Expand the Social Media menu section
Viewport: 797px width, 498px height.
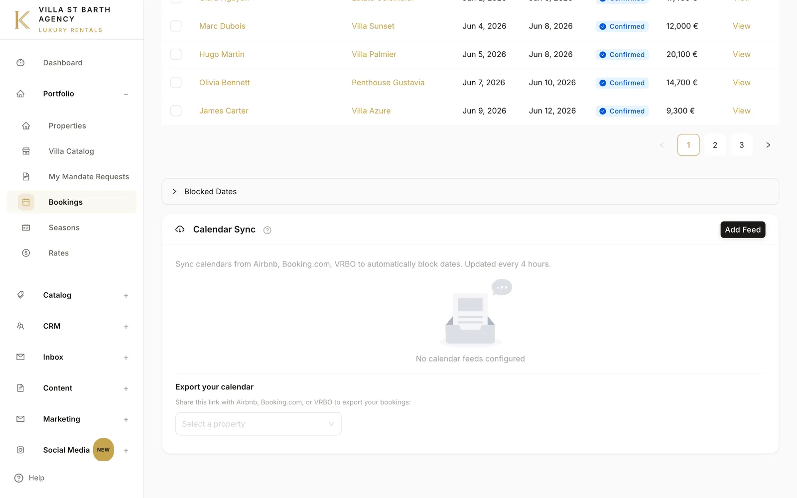[126, 451]
